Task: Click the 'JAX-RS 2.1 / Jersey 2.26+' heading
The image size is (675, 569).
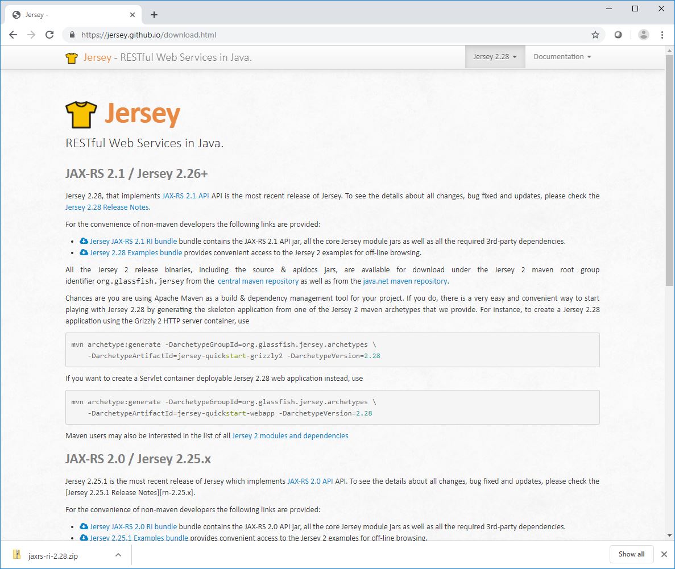Action: (x=136, y=173)
